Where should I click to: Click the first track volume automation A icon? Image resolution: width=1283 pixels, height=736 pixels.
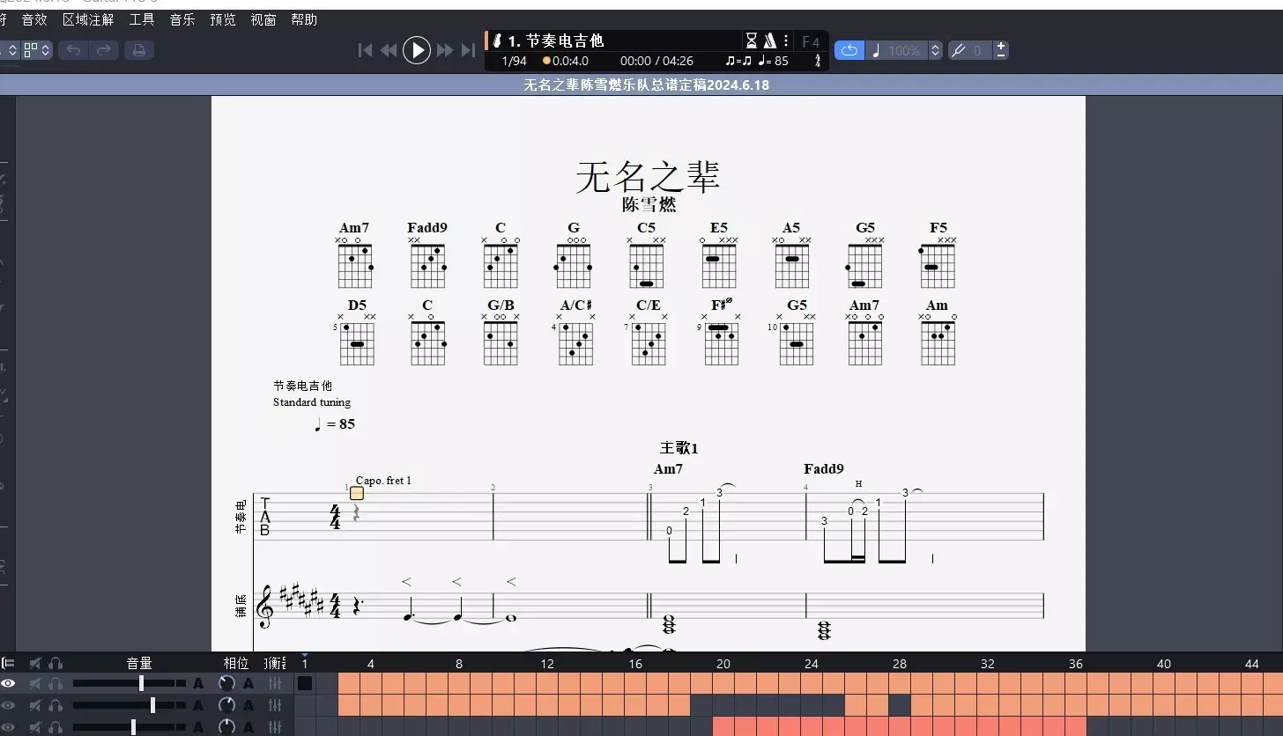pos(198,683)
